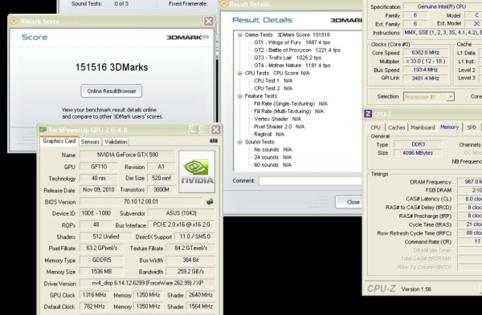
Task: Click the Online ResultBrowser button
Action: pyautogui.click(x=112, y=91)
